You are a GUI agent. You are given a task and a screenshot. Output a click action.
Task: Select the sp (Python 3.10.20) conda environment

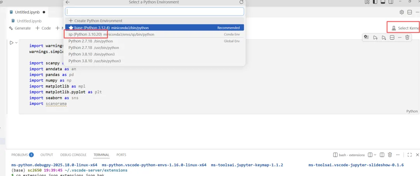click(154, 34)
